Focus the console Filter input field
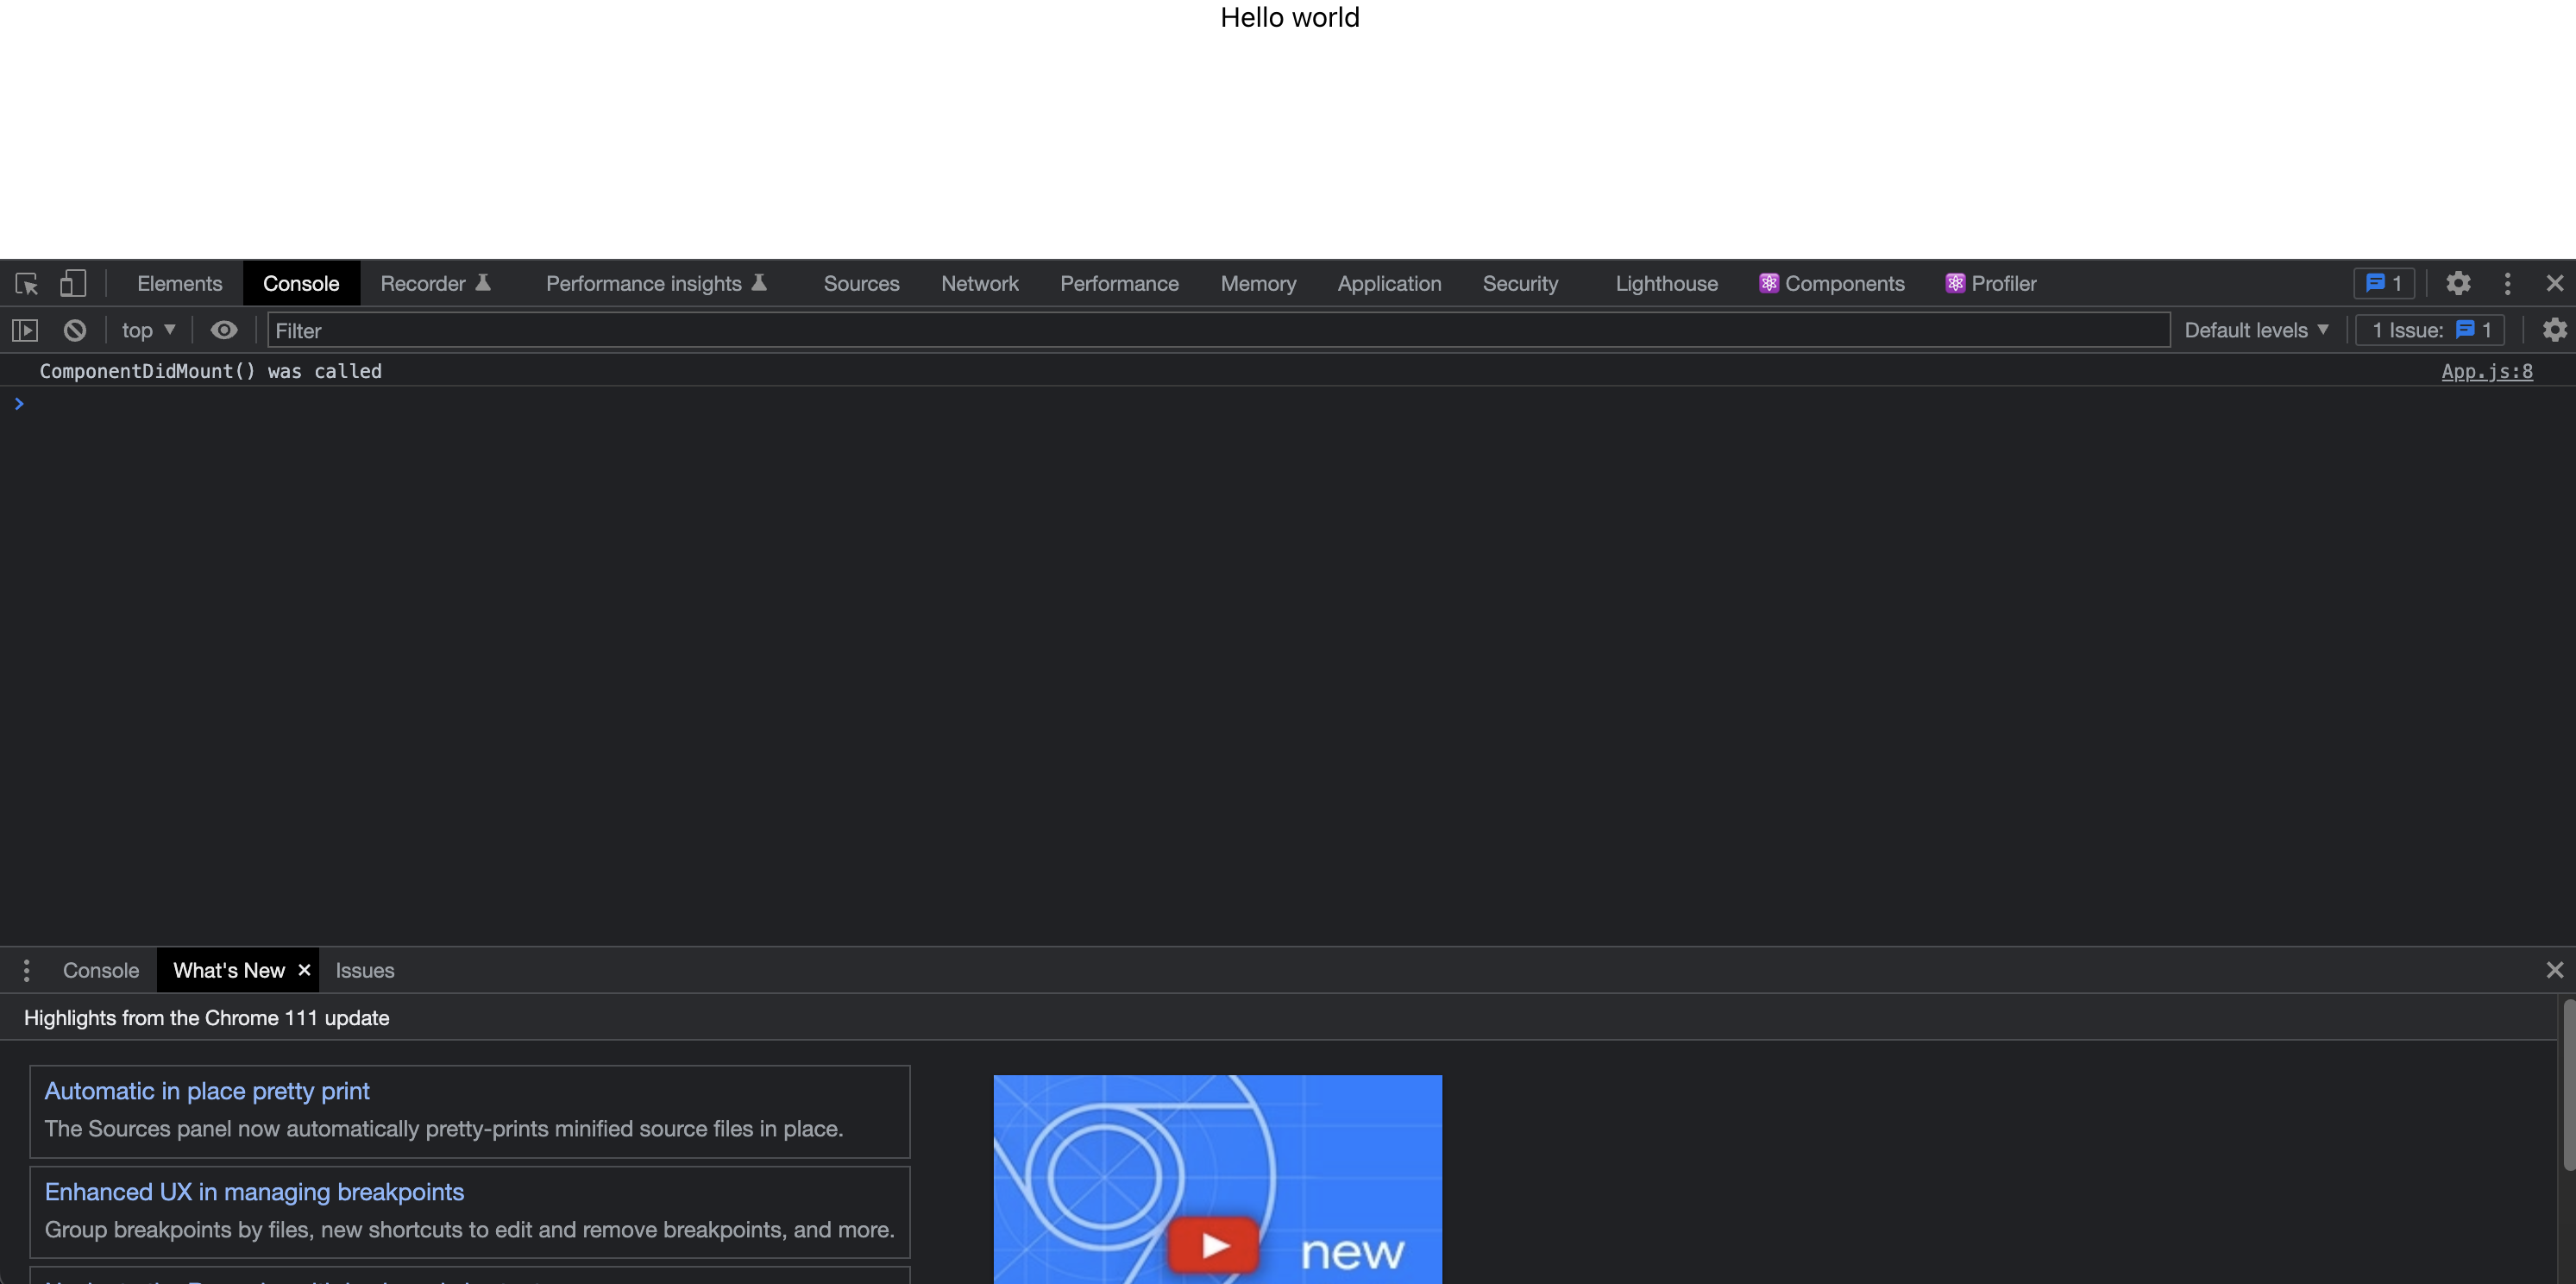The height and width of the screenshot is (1284, 2576). click(1218, 330)
